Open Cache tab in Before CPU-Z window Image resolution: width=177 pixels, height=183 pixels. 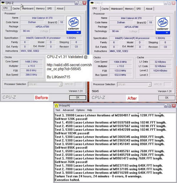(16, 9)
